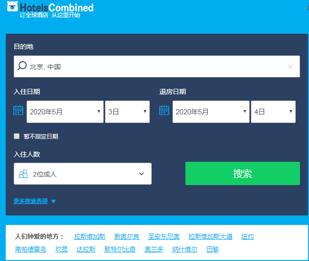Toggle the 暂不指定日期 checkbox
The width and height of the screenshot is (309, 261).
pos(17,136)
